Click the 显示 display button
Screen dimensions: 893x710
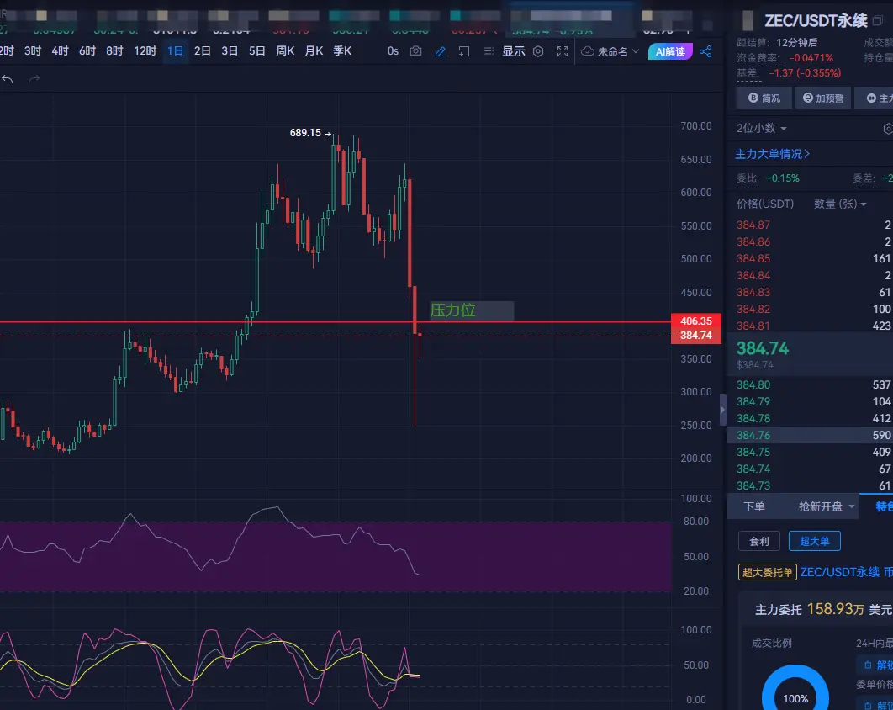[513, 51]
